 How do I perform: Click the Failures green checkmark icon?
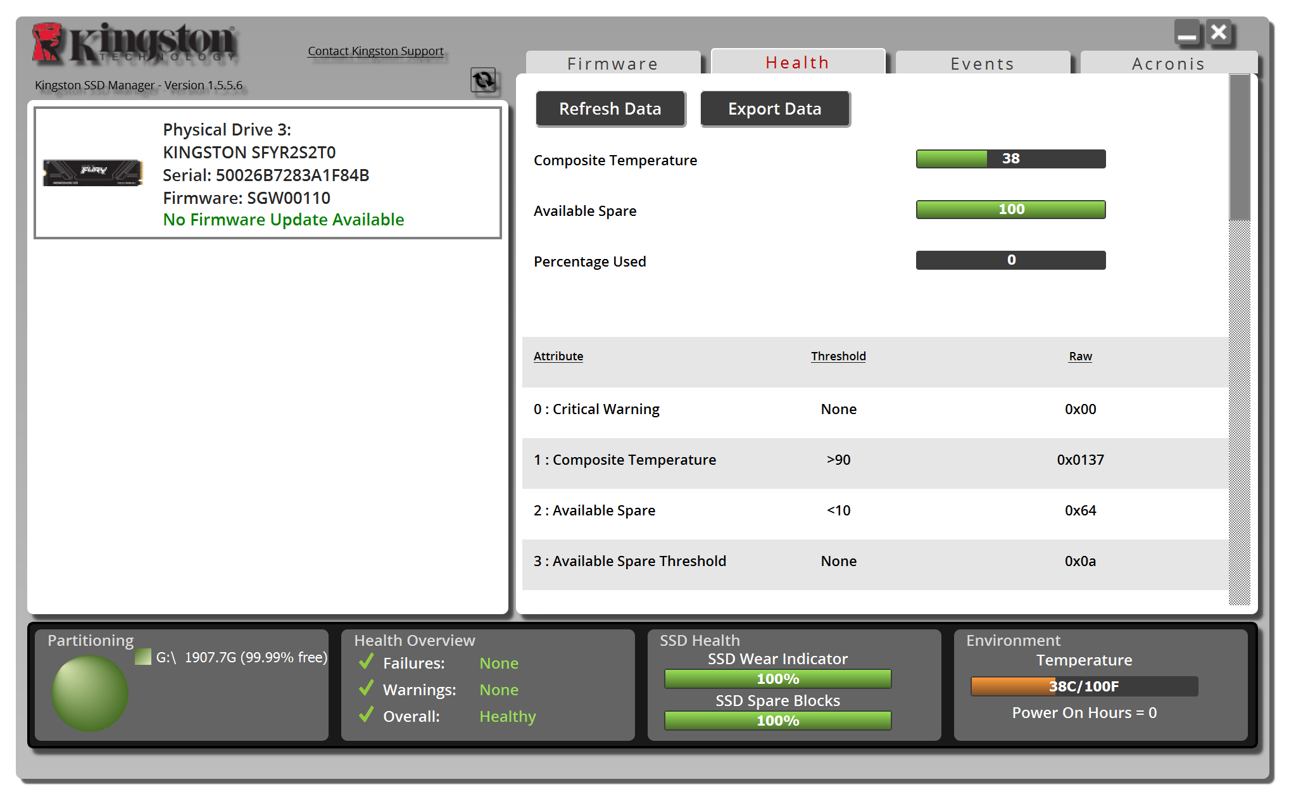[x=366, y=662]
